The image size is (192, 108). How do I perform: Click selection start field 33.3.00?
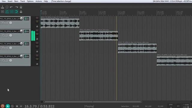tap(136, 106)
